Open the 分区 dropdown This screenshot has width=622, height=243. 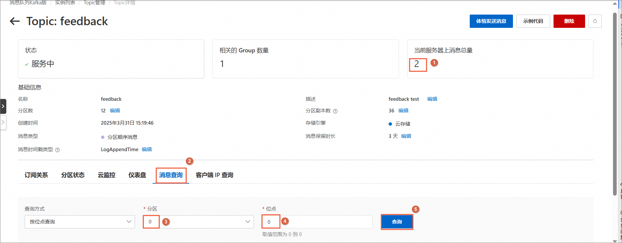(x=198, y=222)
